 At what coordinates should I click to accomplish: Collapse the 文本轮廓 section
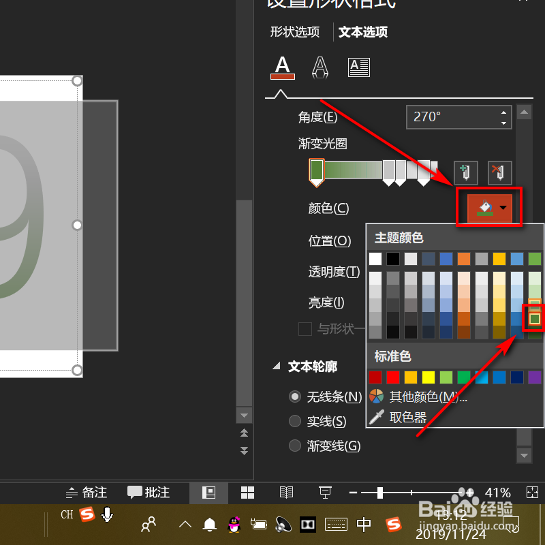[x=277, y=366]
